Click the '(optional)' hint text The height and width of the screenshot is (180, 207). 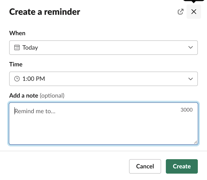tap(52, 96)
